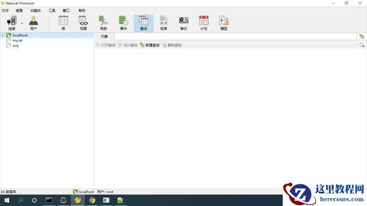Screen dimensions: 367x206
Task: Minimize the Navicat Premium window
Action: point(333,3)
